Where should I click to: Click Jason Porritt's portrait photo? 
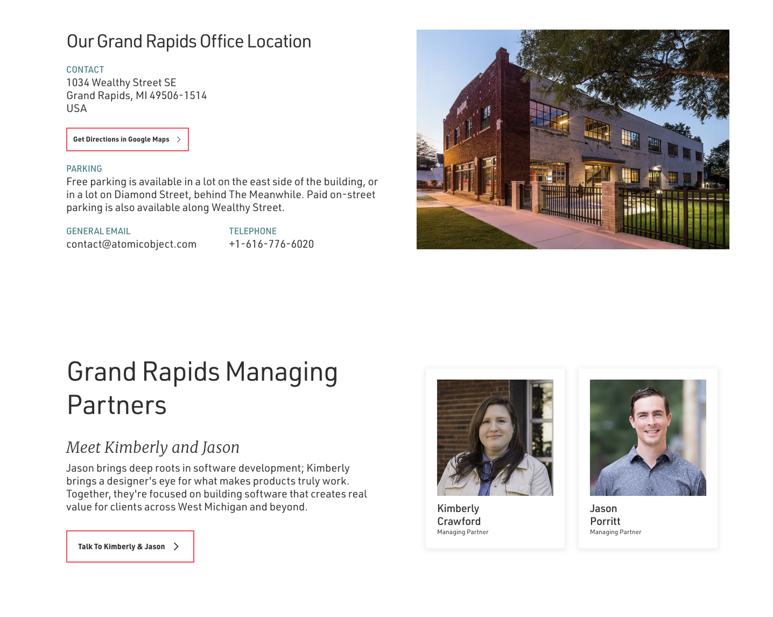tap(648, 438)
